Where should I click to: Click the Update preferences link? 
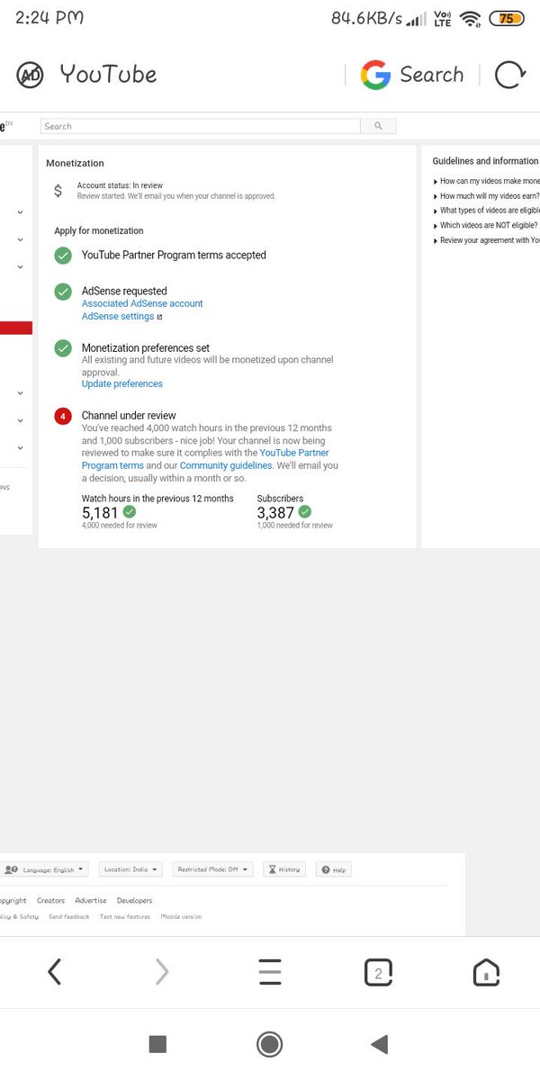[x=122, y=384]
